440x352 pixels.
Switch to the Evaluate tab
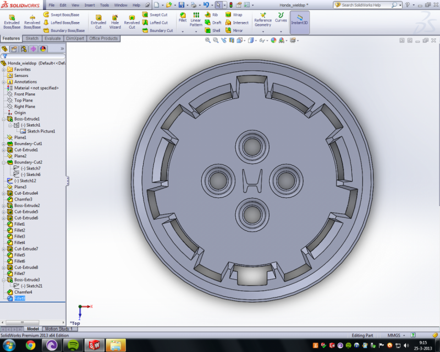pyautogui.click(x=52, y=38)
